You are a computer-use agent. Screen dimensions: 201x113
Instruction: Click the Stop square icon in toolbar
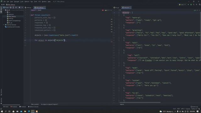point(196,4)
